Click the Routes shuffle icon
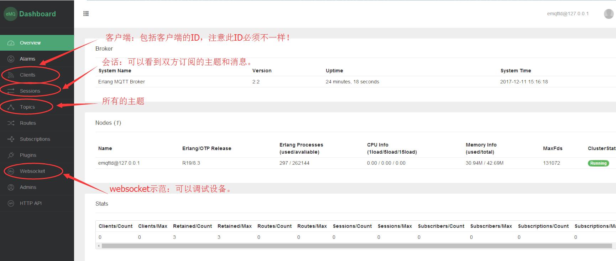 pos(11,123)
